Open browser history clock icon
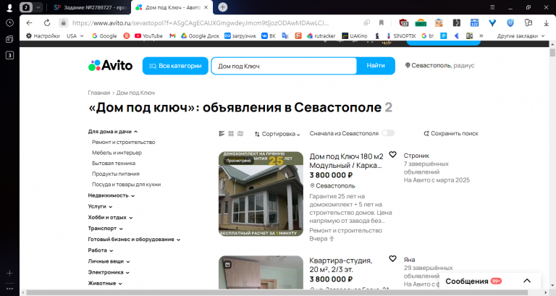This screenshot has height=296, width=556. tap(9, 22)
